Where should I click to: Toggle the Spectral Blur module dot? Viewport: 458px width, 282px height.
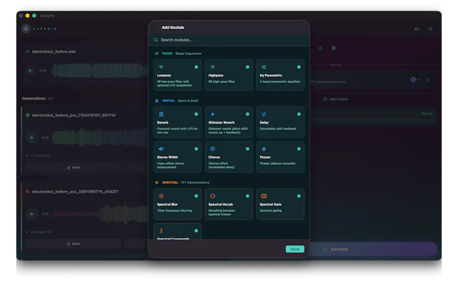(196, 196)
